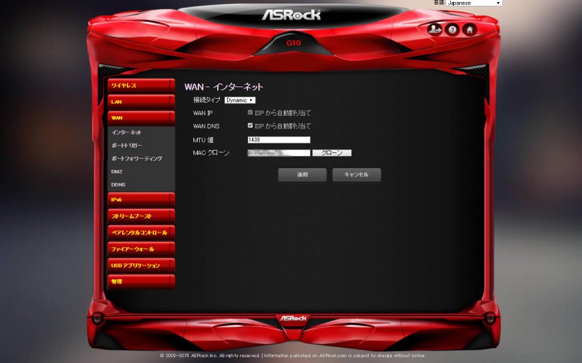Select the WAN menu section
Image resolution: width=582 pixels, height=363 pixels.
point(141,118)
